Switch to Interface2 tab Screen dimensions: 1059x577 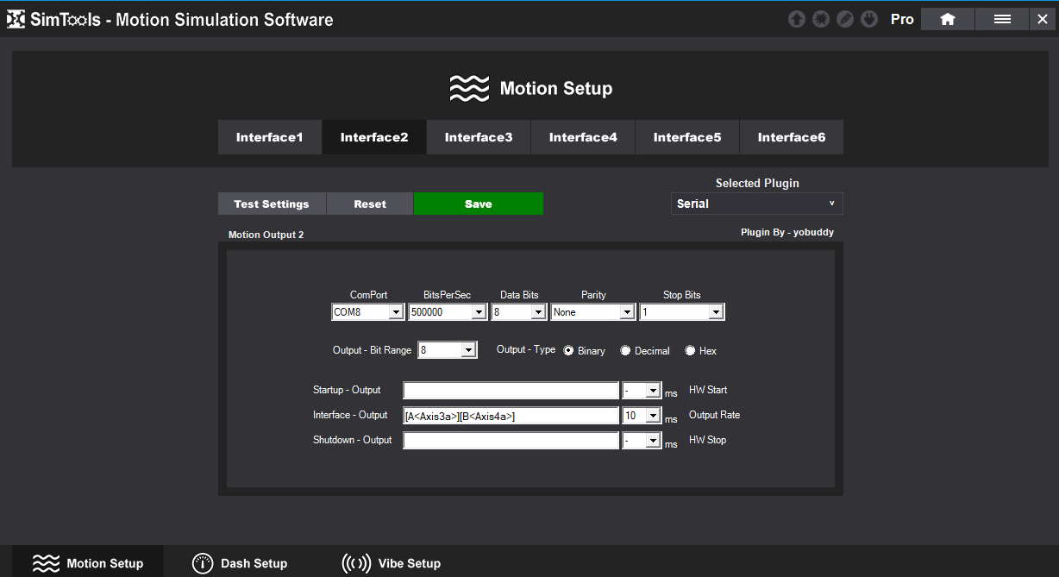point(374,137)
